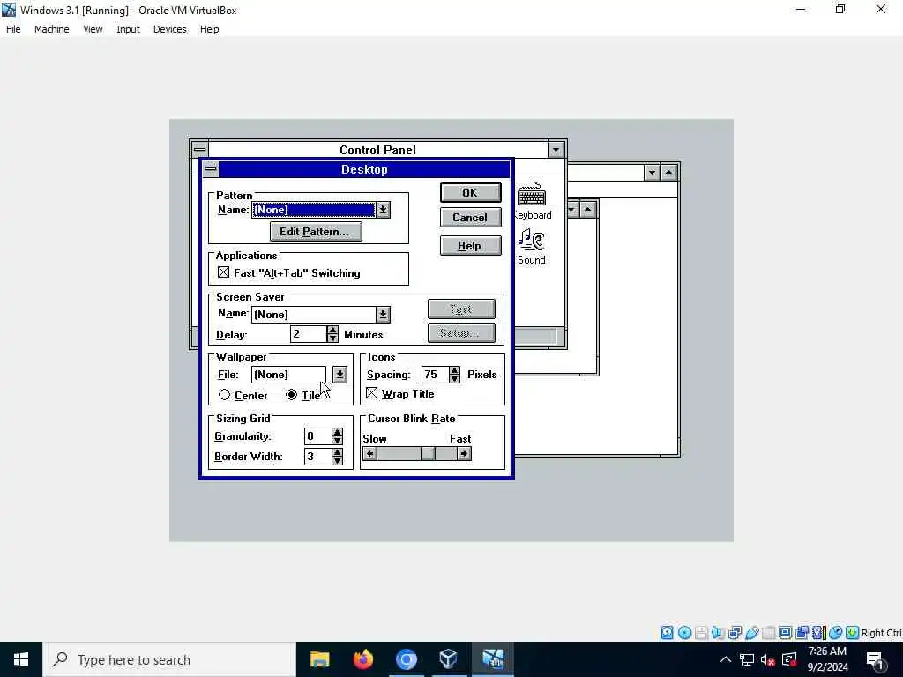Click the Screen Saver Setup... button
903x677 pixels.
click(x=461, y=332)
